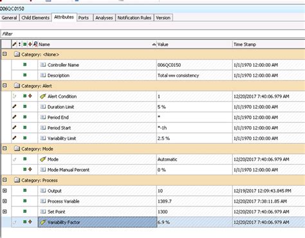This screenshot has width=305, height=238.
Task: Click the red diamond icon on Alert Condition row
Action: point(30,96)
